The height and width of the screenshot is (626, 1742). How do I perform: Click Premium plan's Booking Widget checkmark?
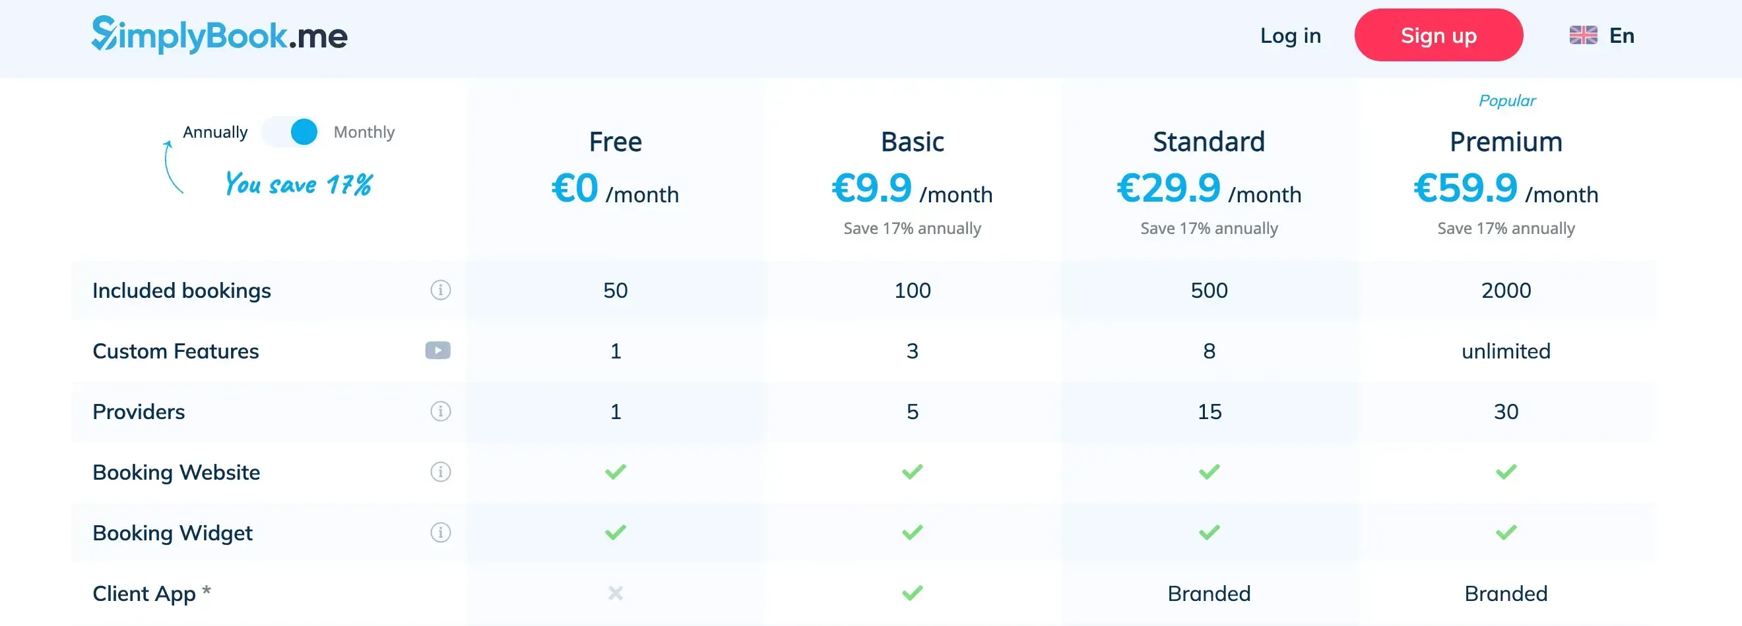point(1505,533)
